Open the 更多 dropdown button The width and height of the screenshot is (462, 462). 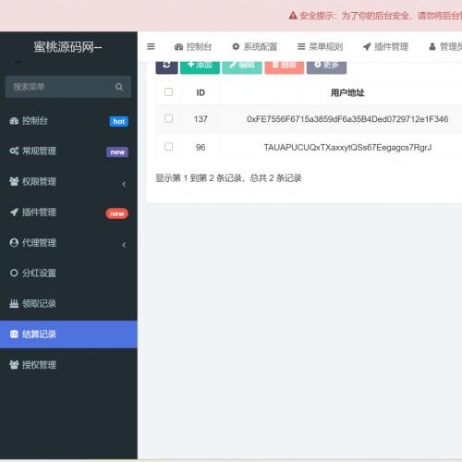click(326, 66)
